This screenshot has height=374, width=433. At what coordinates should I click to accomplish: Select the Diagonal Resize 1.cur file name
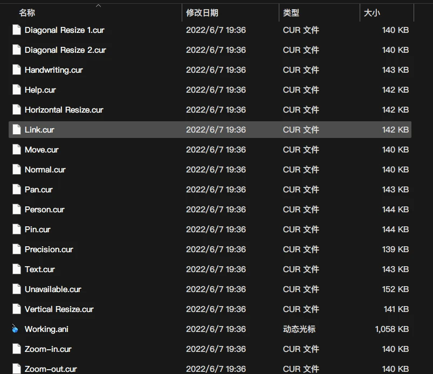pyautogui.click(x=64, y=30)
